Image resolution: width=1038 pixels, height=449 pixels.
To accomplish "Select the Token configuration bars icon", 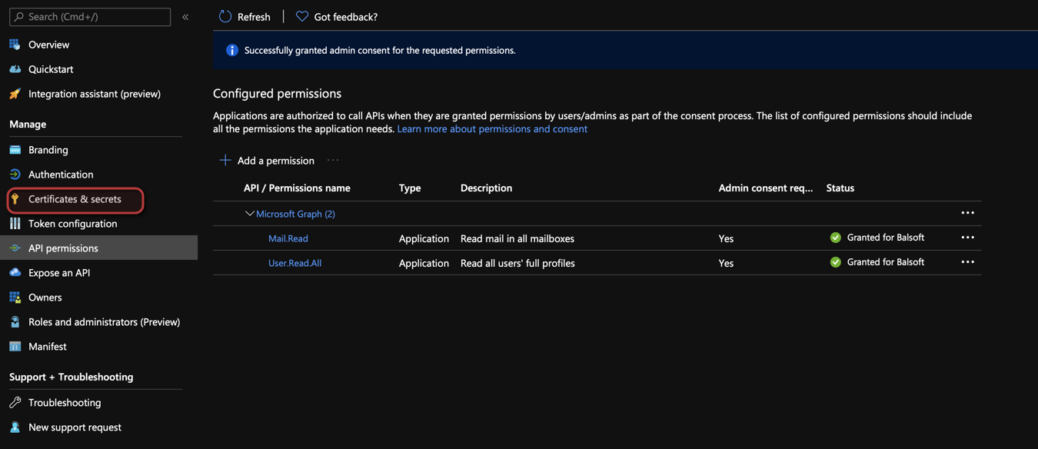I will tap(15, 224).
